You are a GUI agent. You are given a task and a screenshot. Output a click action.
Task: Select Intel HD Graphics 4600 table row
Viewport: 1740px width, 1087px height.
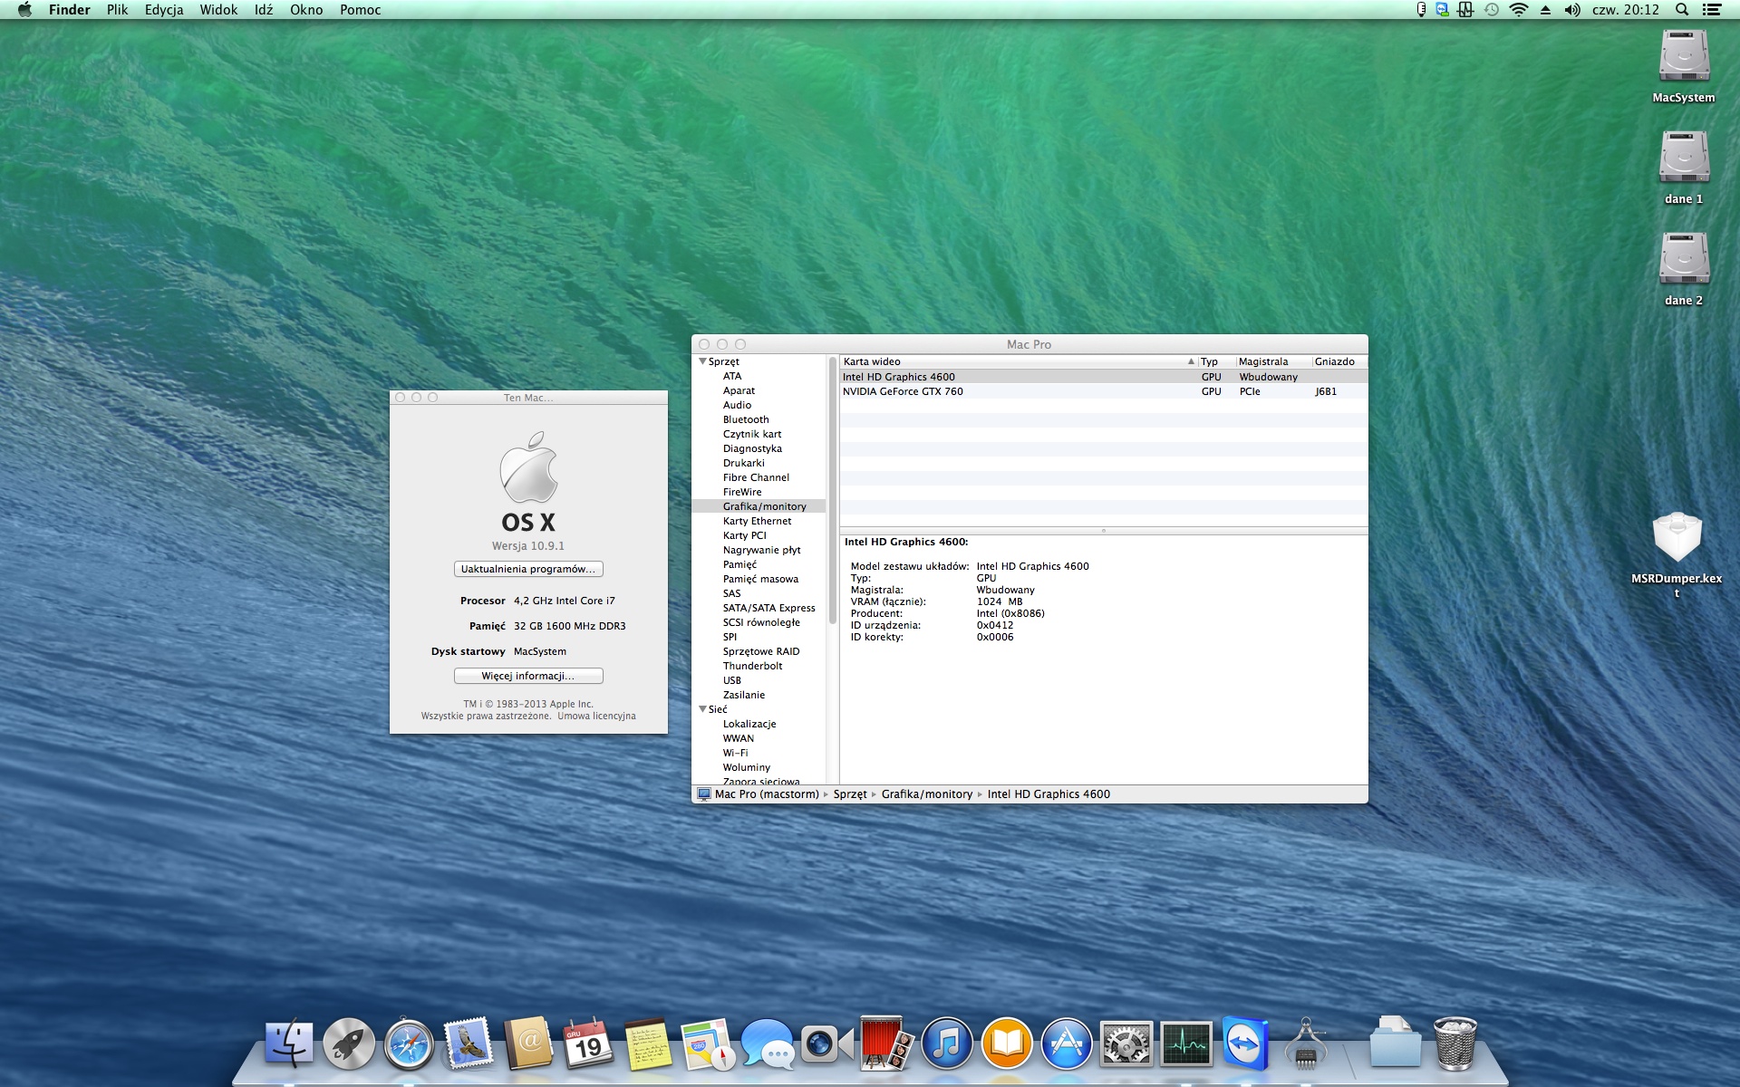tap(1104, 377)
